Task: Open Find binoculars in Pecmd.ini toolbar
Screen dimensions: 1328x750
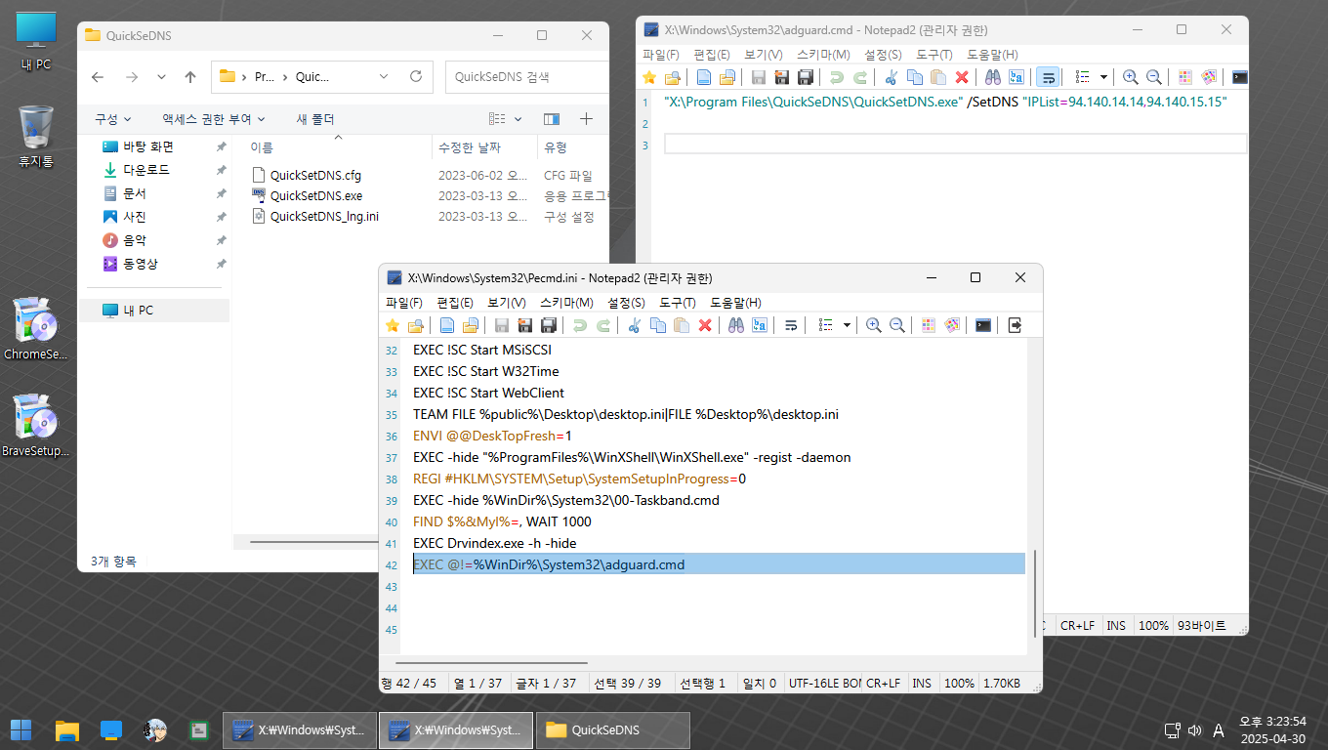Action: point(736,325)
